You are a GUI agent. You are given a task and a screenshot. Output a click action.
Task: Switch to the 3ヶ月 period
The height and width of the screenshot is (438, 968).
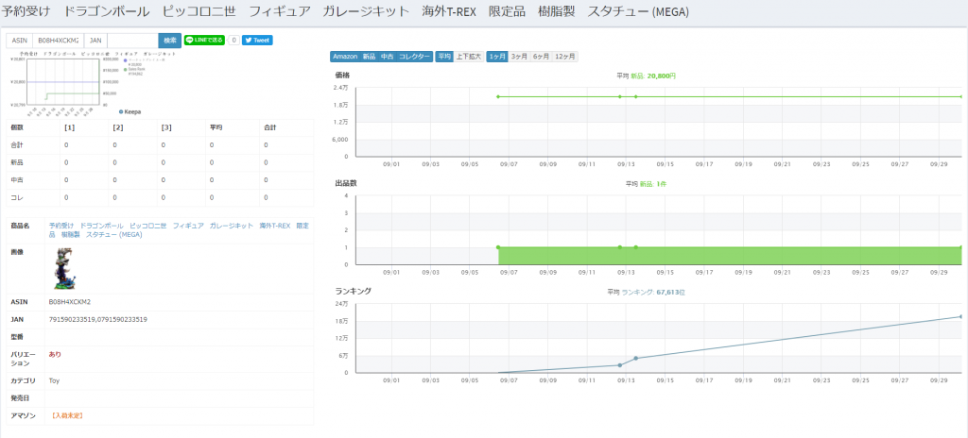(519, 57)
